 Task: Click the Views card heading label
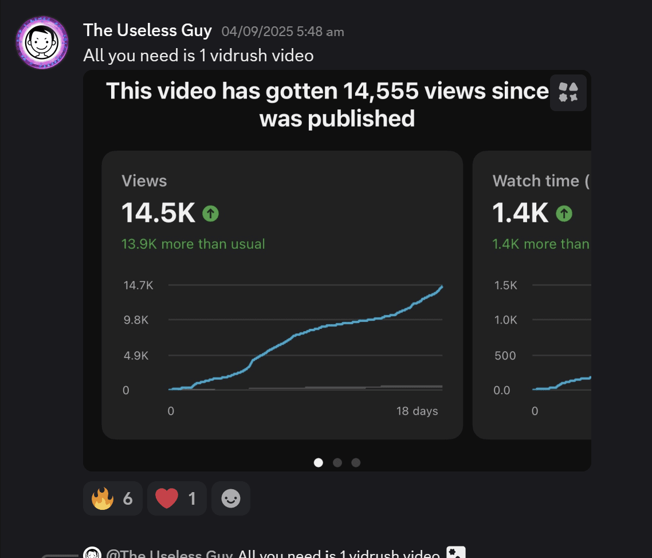(144, 181)
